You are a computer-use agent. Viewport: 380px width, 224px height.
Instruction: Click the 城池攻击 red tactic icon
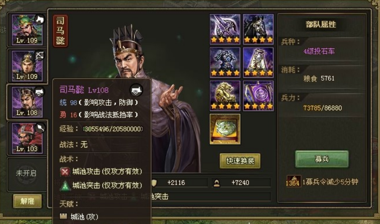[x=65, y=172]
